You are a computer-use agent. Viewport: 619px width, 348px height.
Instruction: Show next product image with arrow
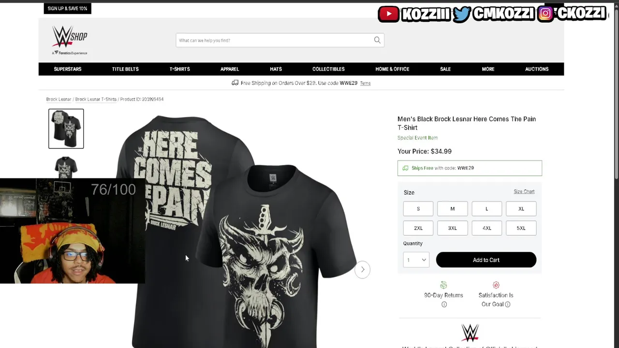(363, 270)
